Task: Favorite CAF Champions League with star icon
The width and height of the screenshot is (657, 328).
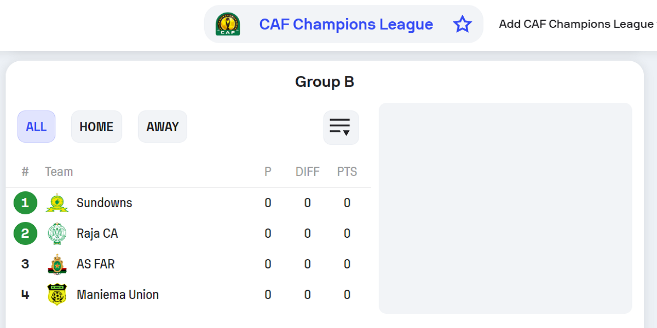Action: click(463, 24)
